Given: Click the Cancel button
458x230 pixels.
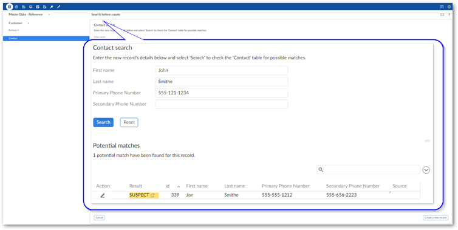Looking at the screenshot, I should pos(99,218).
